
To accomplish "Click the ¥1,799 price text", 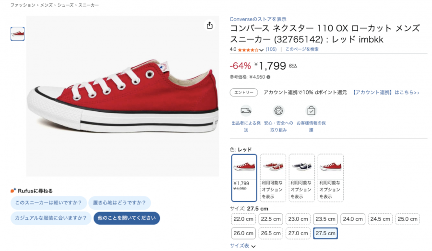I will [270, 66].
